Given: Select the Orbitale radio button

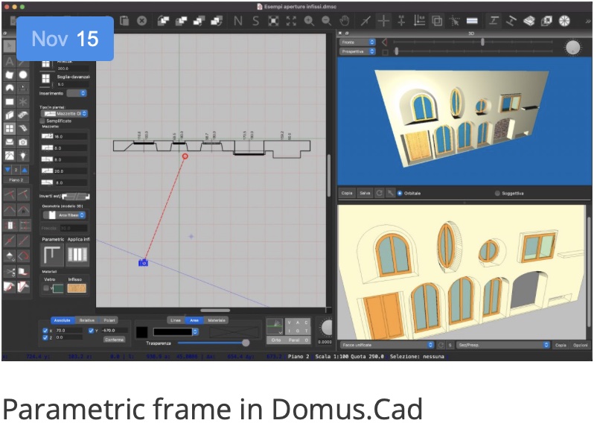Looking at the screenshot, I should pyautogui.click(x=399, y=193).
